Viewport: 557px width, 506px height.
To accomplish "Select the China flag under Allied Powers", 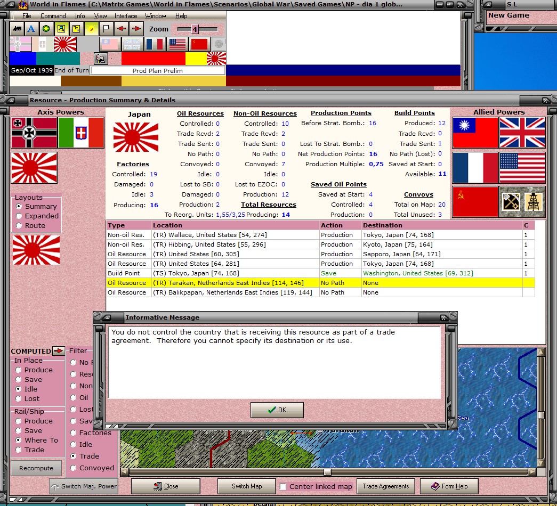I will tap(475, 133).
